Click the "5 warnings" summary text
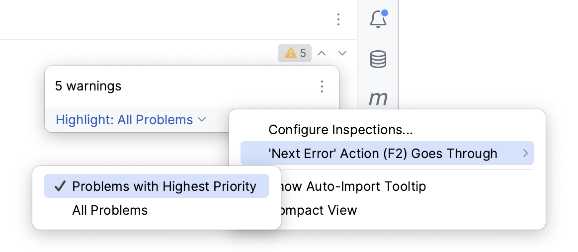The width and height of the screenshot is (578, 252). point(88,86)
